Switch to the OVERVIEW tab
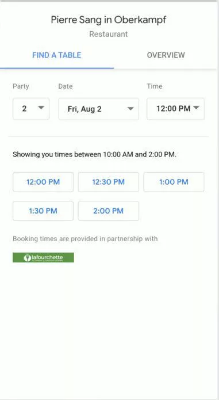The image size is (219, 400). pyautogui.click(x=166, y=55)
